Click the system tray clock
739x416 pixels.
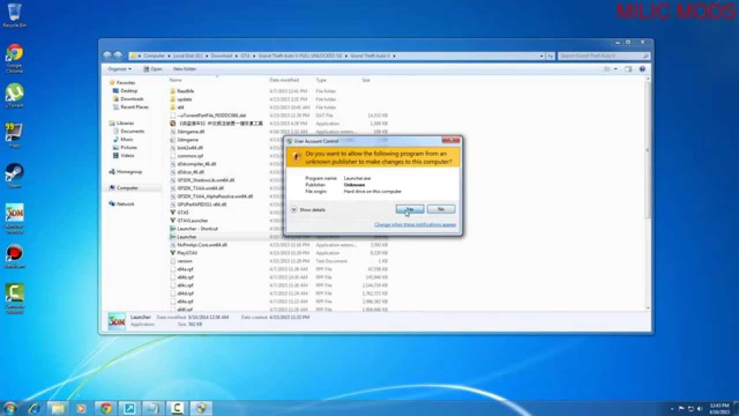pos(721,408)
